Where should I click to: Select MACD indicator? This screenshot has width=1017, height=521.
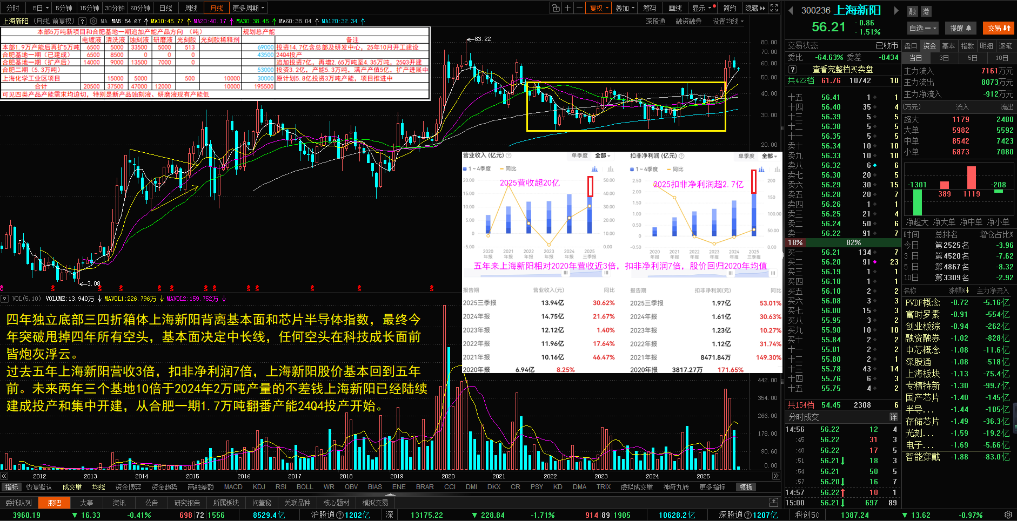tap(233, 487)
